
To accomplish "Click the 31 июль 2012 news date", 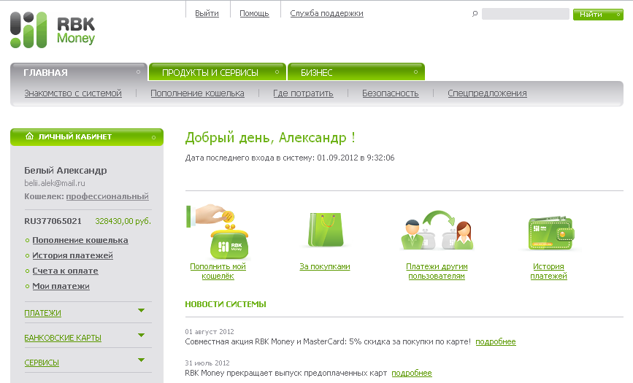I will click(207, 363).
